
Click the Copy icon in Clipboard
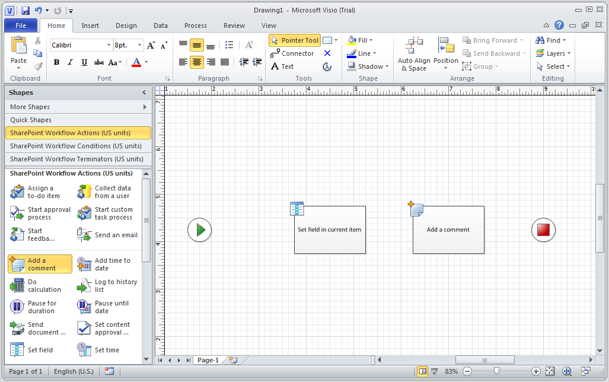click(x=38, y=53)
